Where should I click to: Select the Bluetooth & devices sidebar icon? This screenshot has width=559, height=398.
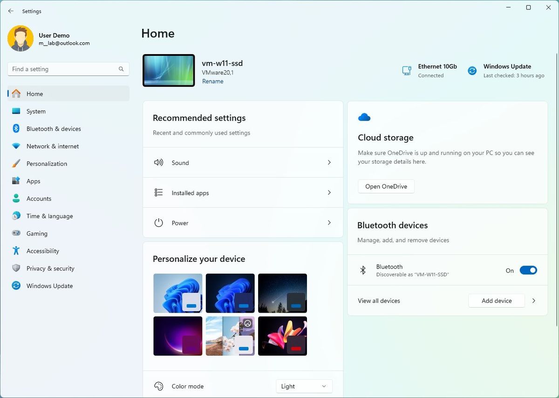point(16,129)
